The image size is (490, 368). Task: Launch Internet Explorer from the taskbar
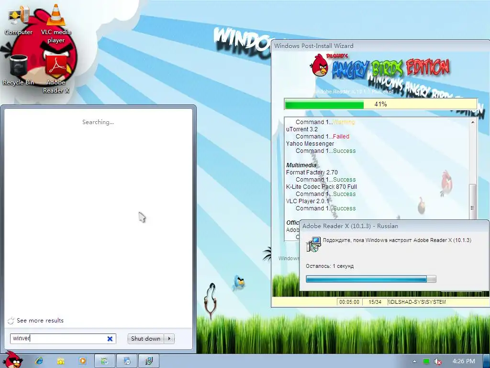(39, 361)
